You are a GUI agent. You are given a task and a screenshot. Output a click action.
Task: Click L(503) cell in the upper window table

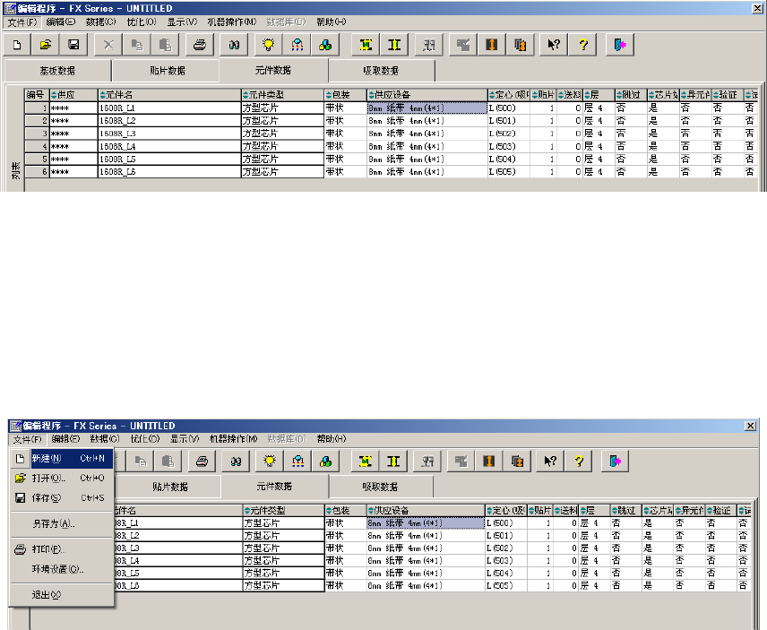coord(509,146)
